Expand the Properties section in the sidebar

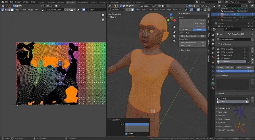click(x=185, y=50)
